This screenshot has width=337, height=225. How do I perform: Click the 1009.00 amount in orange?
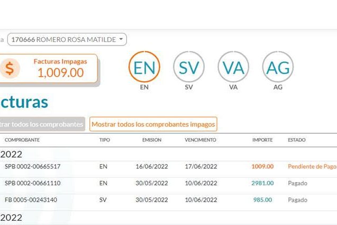(x=262, y=166)
